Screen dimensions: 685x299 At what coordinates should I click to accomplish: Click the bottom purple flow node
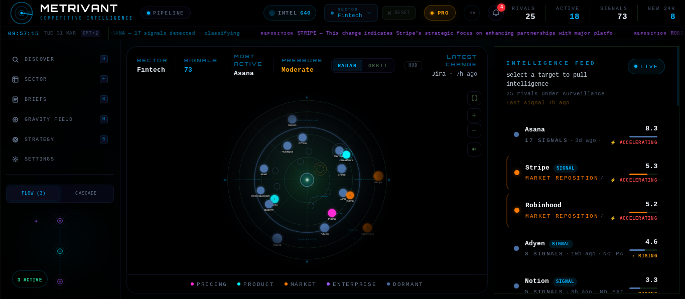click(60, 281)
